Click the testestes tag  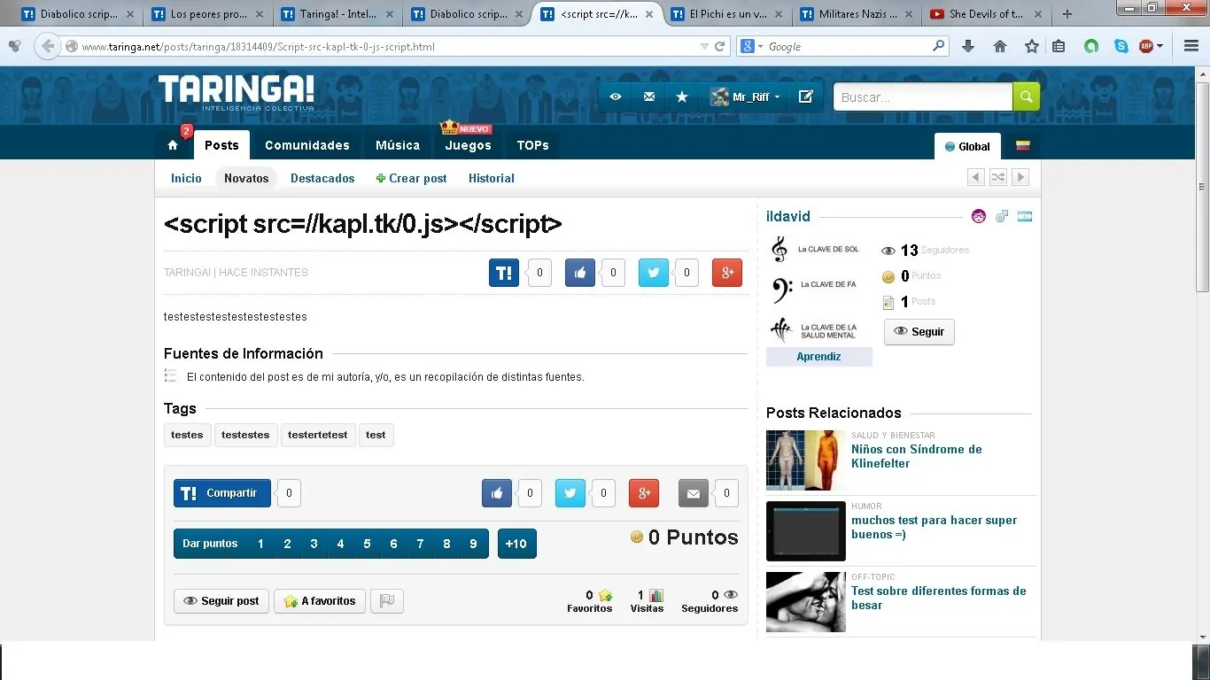tap(245, 435)
